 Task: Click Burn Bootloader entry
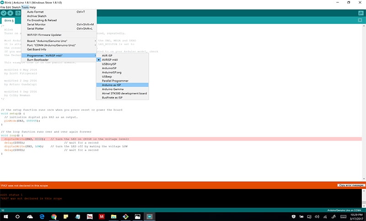click(x=59, y=60)
